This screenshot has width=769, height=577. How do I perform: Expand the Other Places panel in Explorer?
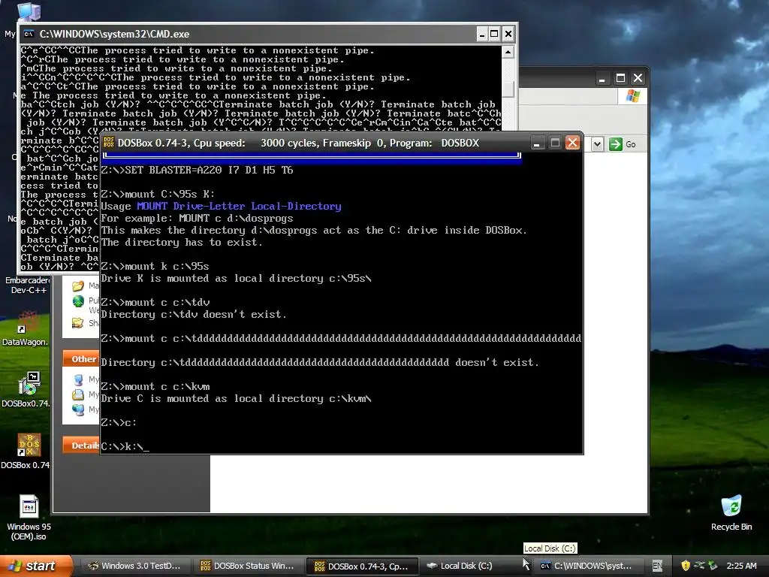point(81,358)
